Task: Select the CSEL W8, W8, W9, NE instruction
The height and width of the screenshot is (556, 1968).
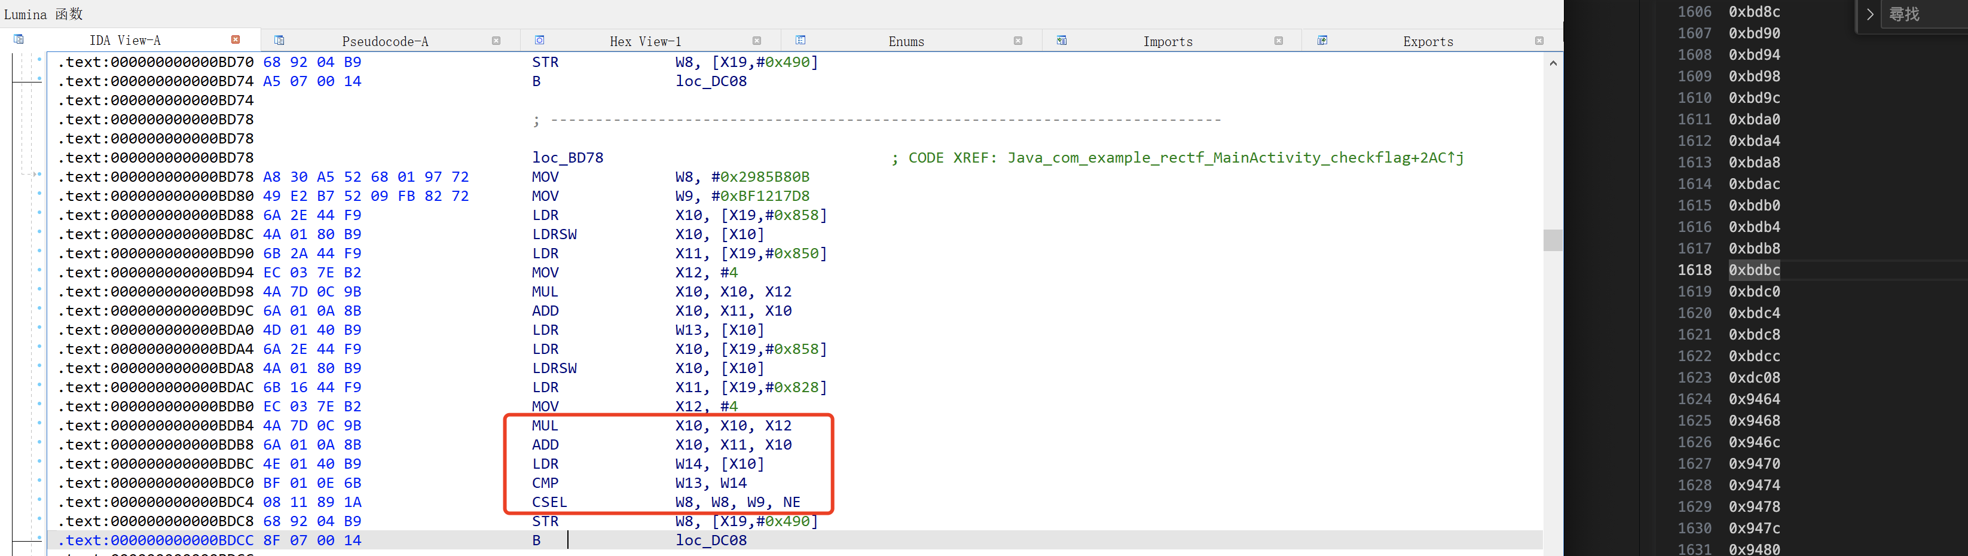Action: 665,502
